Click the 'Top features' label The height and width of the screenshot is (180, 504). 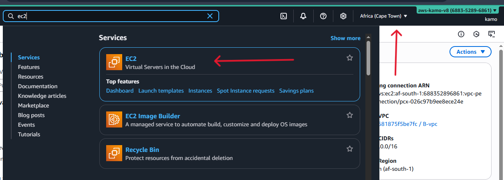pyautogui.click(x=123, y=81)
